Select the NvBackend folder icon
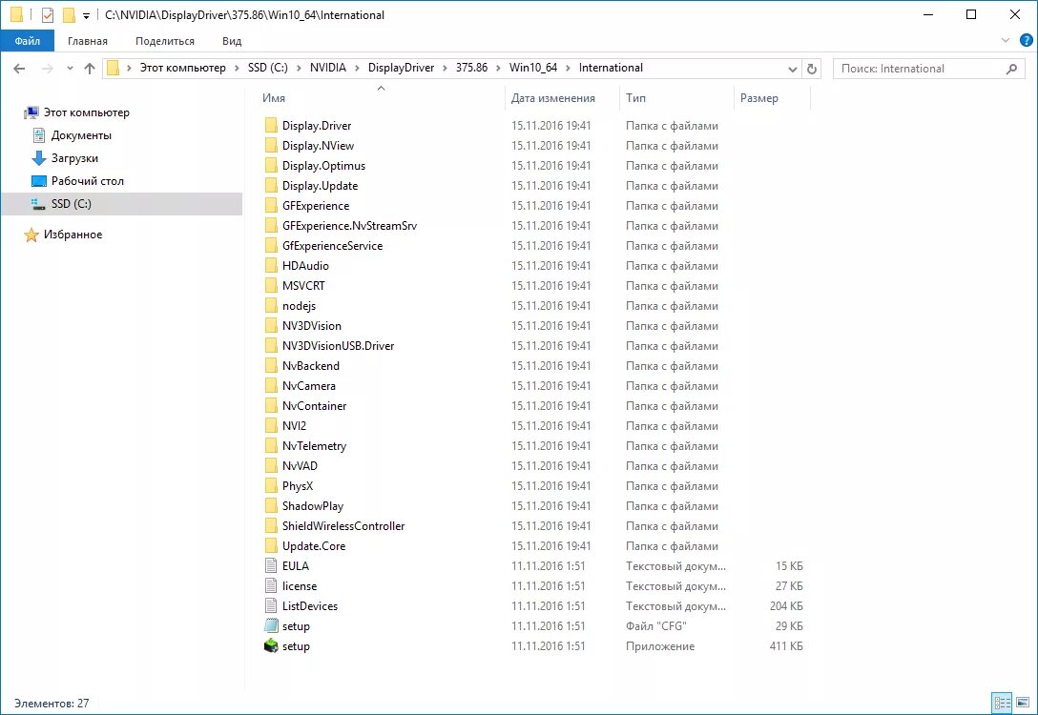The height and width of the screenshot is (715, 1038). coord(271,366)
